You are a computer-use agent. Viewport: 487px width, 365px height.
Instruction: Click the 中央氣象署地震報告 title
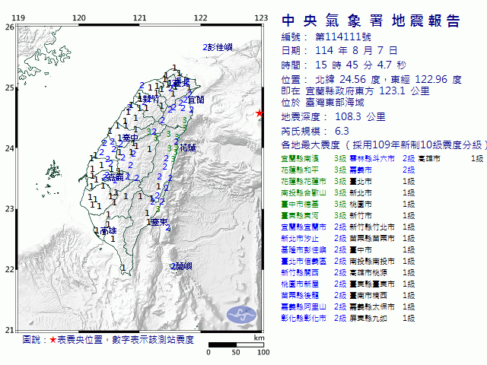point(371,21)
